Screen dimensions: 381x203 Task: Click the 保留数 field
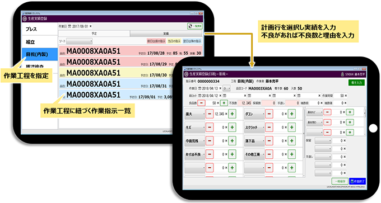268,103
